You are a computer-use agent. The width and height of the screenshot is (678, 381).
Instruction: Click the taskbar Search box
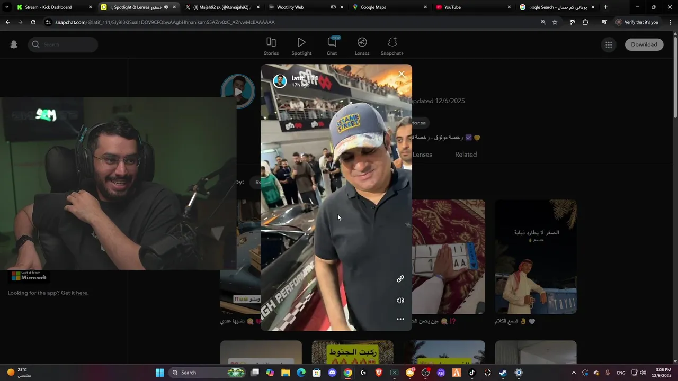(207, 373)
